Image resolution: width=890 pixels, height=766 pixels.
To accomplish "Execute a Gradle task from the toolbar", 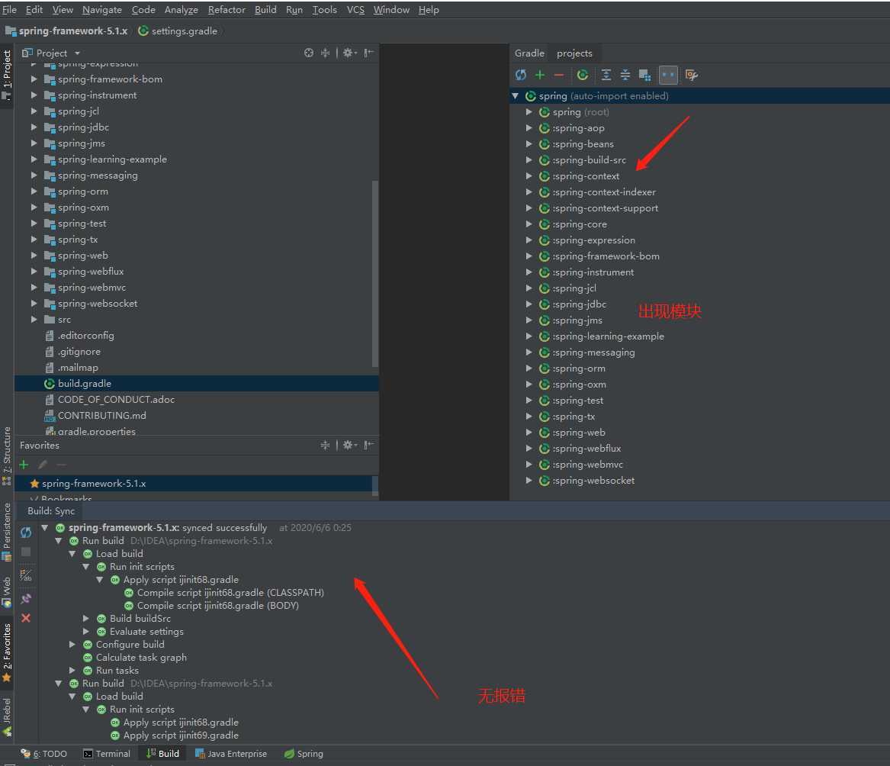I will click(x=583, y=75).
